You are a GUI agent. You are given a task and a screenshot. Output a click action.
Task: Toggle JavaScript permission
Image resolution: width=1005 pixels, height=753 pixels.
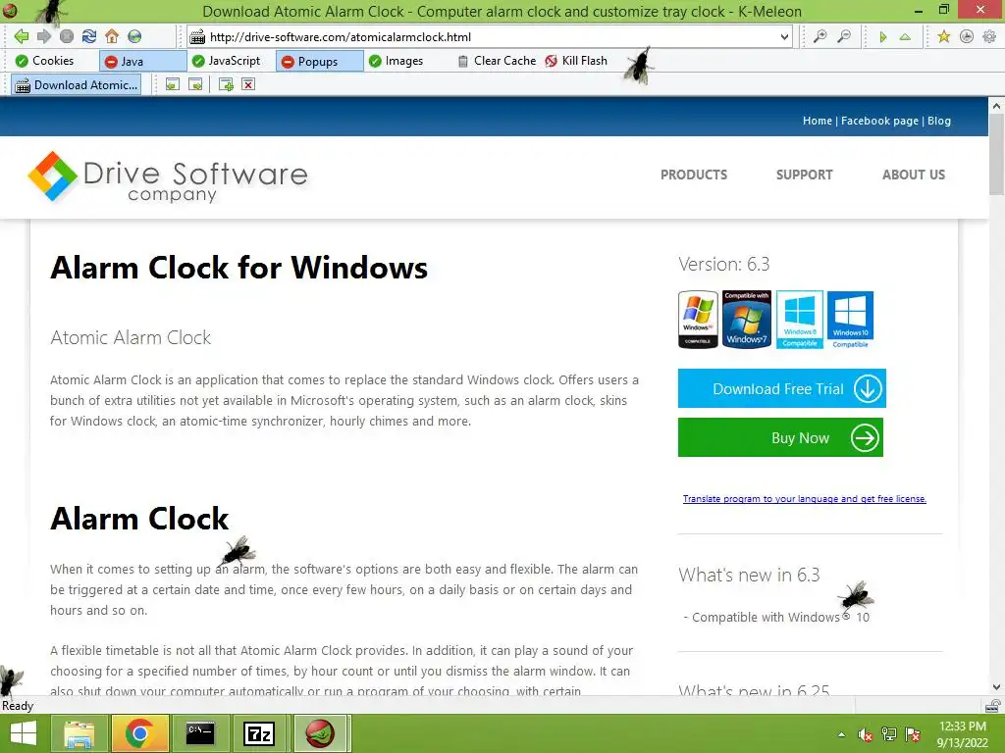227,61
